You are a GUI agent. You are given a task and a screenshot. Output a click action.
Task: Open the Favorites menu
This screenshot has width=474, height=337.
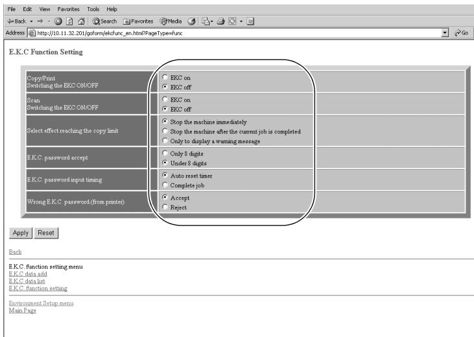(68, 9)
